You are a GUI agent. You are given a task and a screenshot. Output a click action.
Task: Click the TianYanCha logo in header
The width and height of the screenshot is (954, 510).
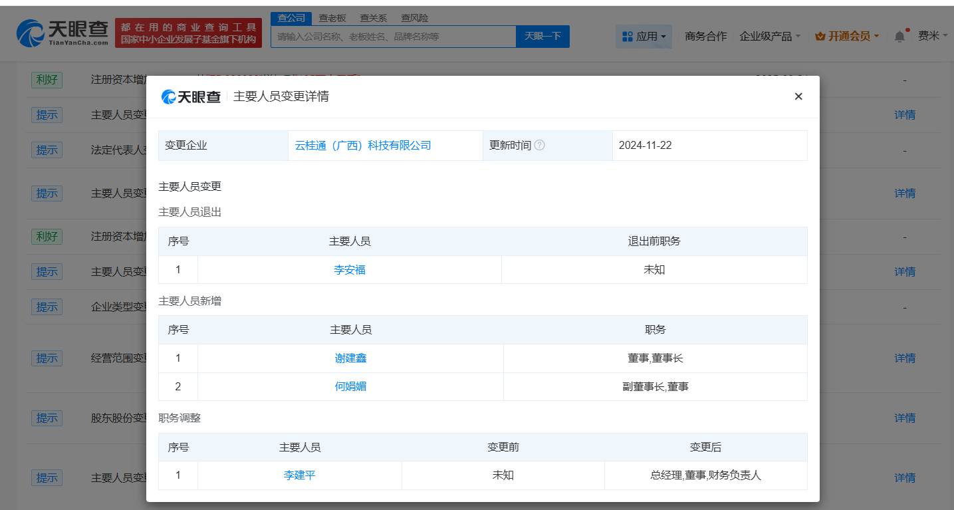point(62,33)
